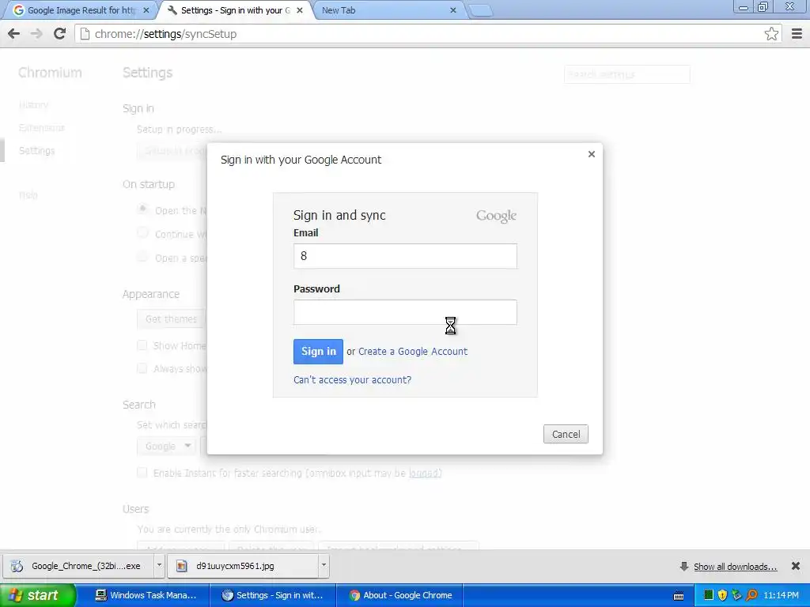Go back with the browser back arrow

click(14, 34)
